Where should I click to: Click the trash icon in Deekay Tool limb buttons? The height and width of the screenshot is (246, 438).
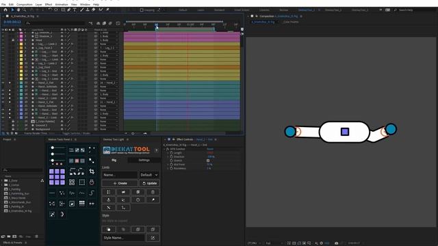pyautogui.click(x=153, y=192)
